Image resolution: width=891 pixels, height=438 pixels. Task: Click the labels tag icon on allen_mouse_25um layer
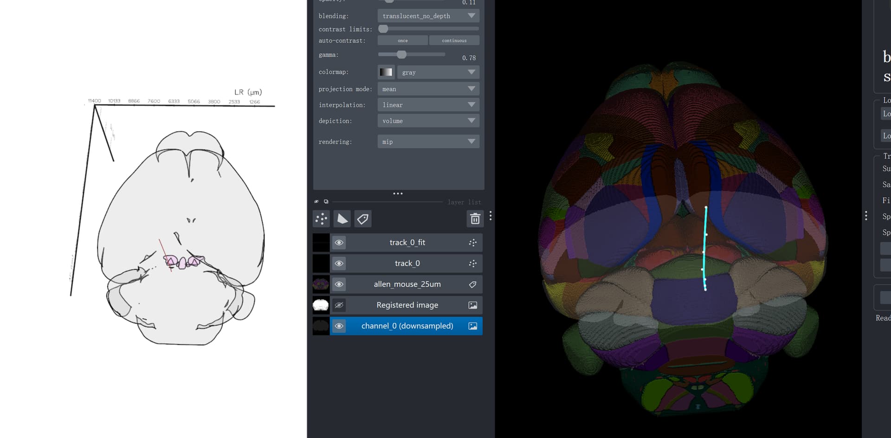click(x=472, y=284)
